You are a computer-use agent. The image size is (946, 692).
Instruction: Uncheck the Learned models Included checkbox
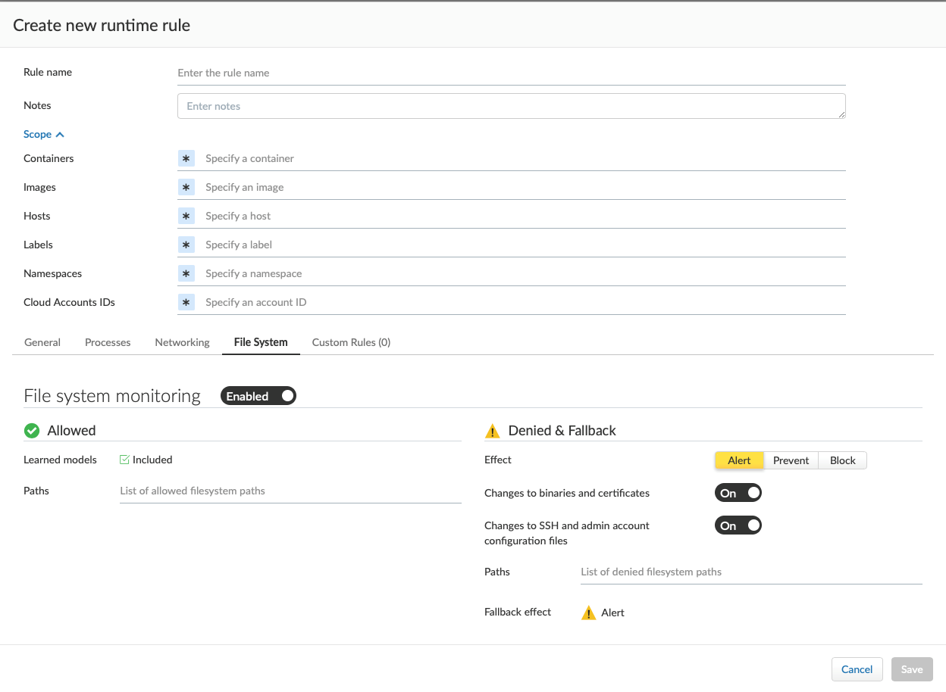pyautogui.click(x=125, y=460)
